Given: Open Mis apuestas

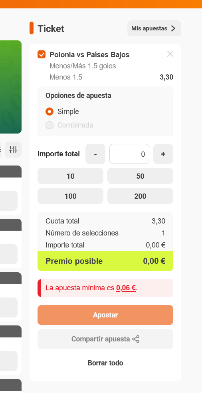Looking at the screenshot, I should point(154,28).
